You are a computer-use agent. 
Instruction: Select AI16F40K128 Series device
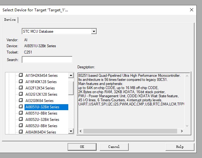pyautogui.click(x=41, y=82)
